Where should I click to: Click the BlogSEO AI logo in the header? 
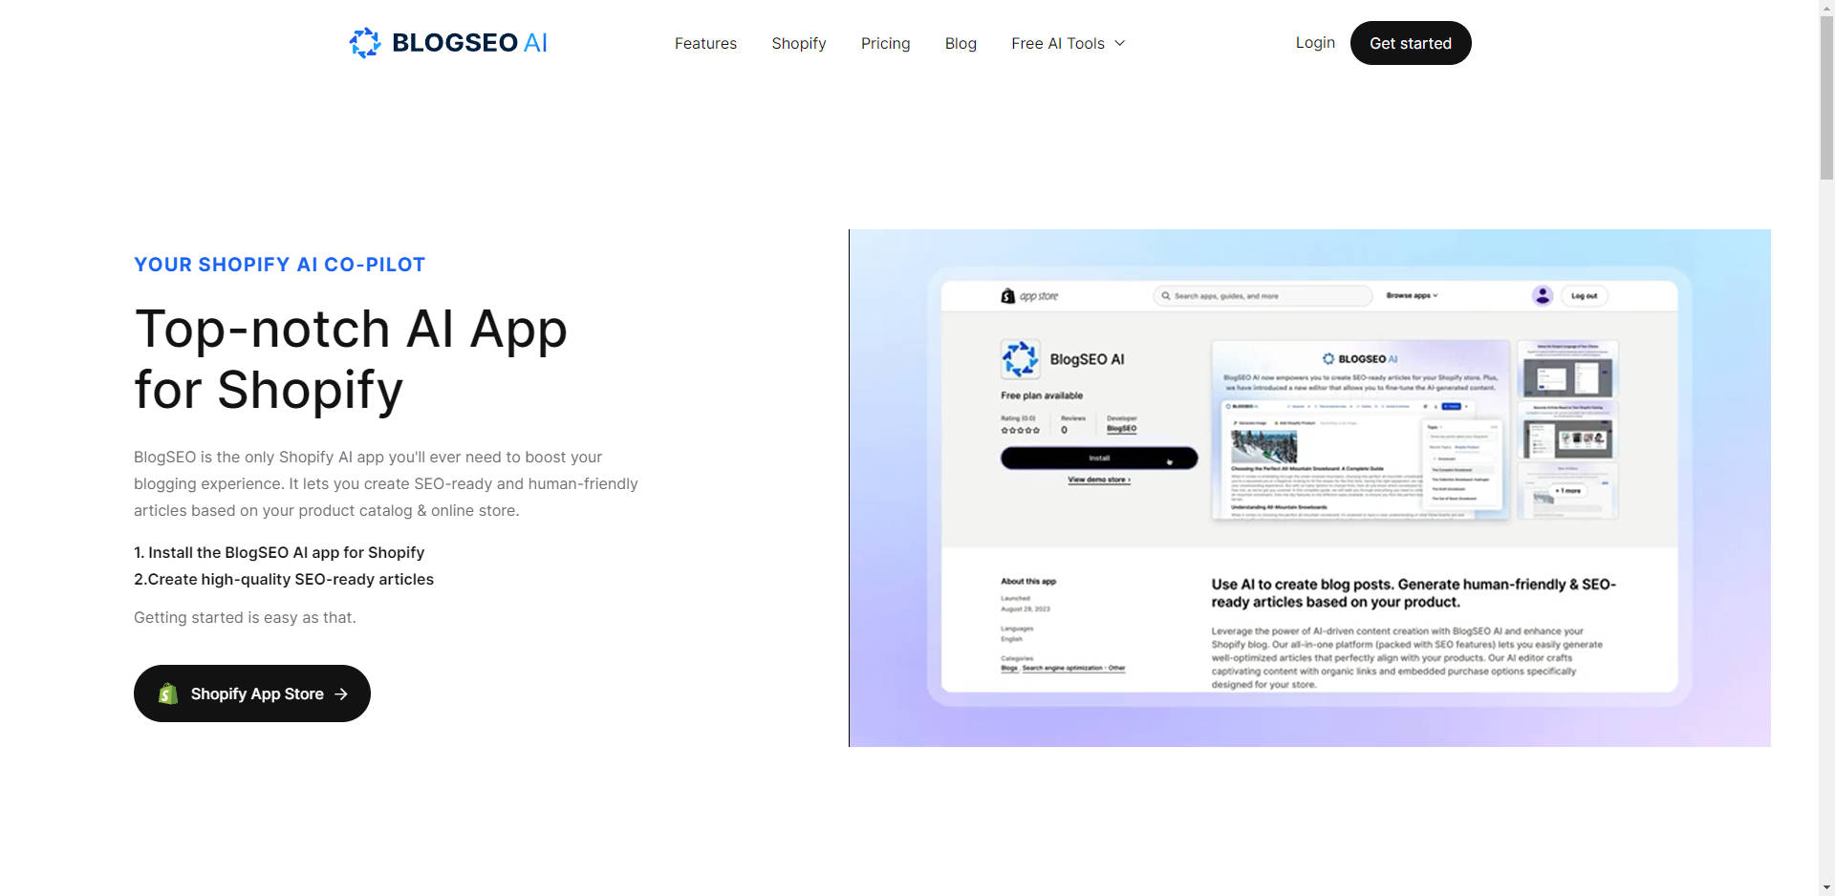(447, 42)
